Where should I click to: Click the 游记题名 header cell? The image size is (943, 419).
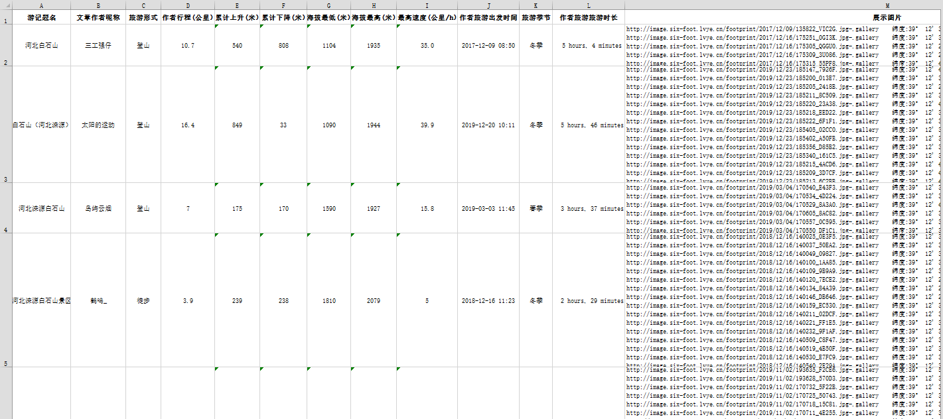[x=41, y=18]
